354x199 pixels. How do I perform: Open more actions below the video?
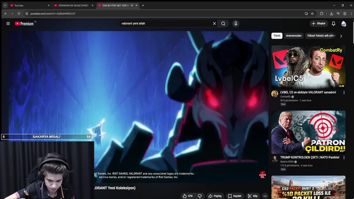pyautogui.click(x=265, y=196)
